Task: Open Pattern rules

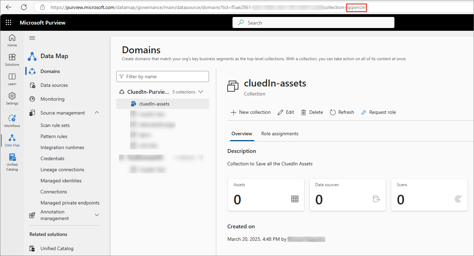Action: coord(54,136)
